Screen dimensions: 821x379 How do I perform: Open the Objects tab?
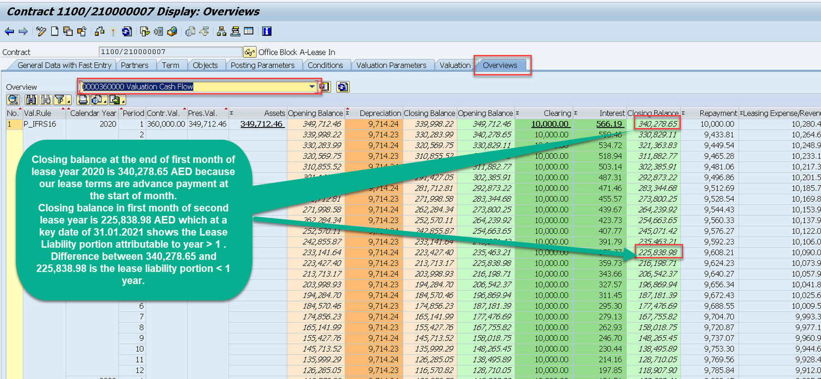click(x=205, y=65)
